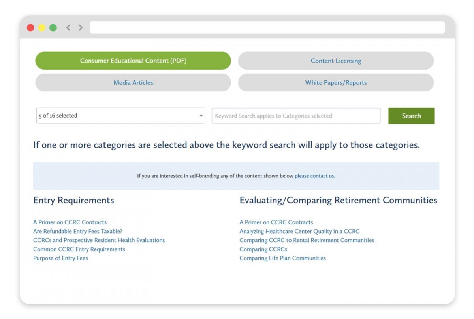Open the category selector to change selections
Viewport: 474px width, 319px height.
coord(120,116)
